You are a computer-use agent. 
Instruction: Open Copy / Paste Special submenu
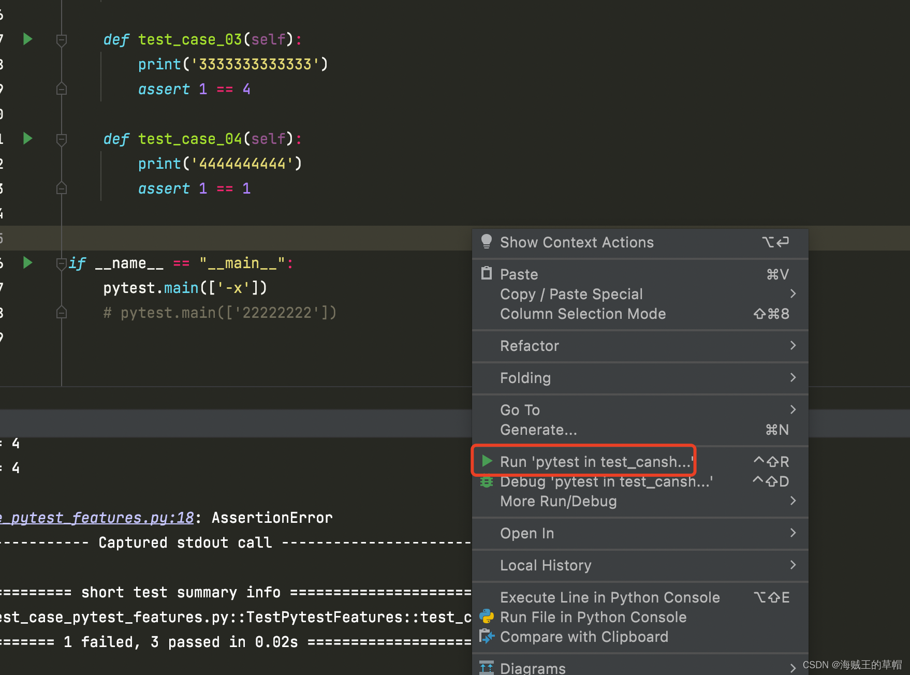coord(640,294)
